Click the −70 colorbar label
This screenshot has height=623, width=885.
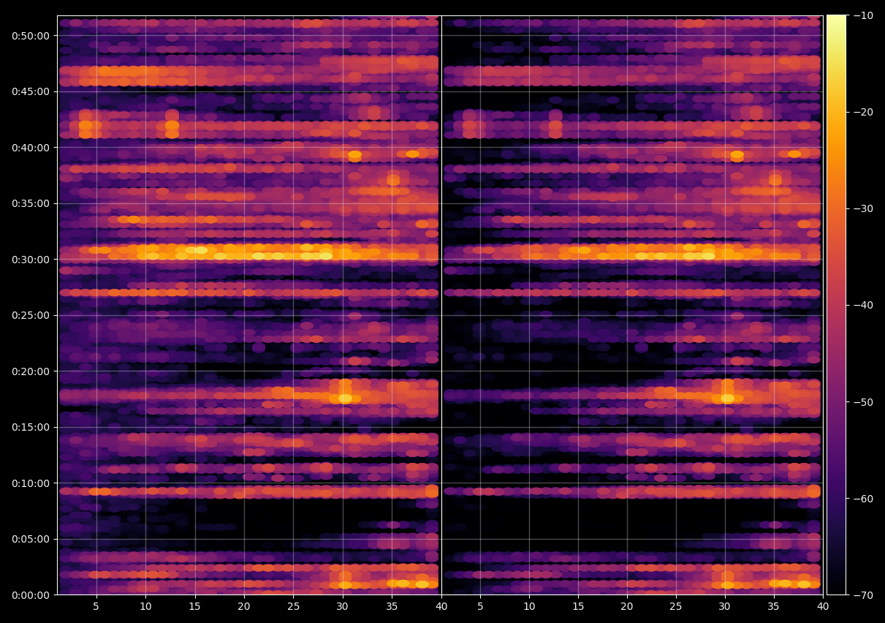[862, 595]
